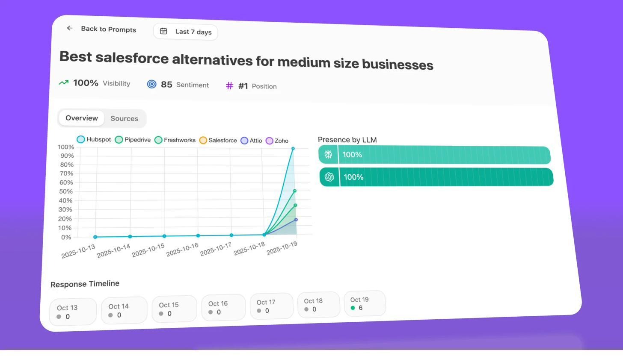Click the Perplexity logo on the presence bar
623x359 pixels.
[x=328, y=154]
